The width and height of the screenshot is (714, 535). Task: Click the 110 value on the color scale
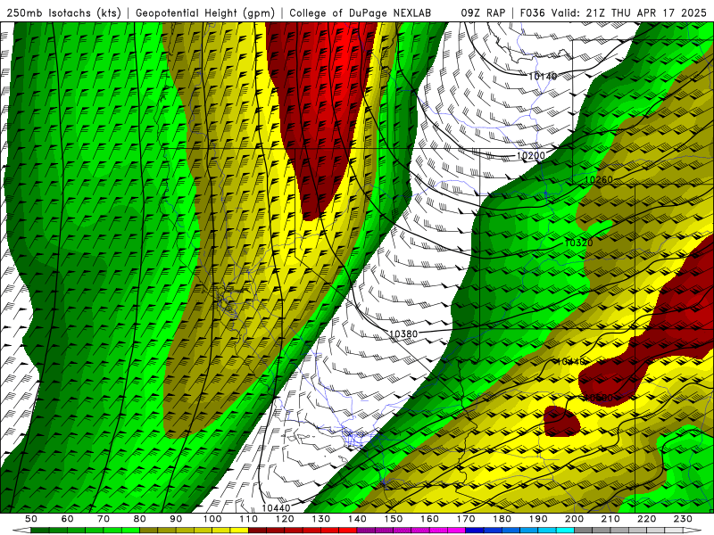pos(248,519)
